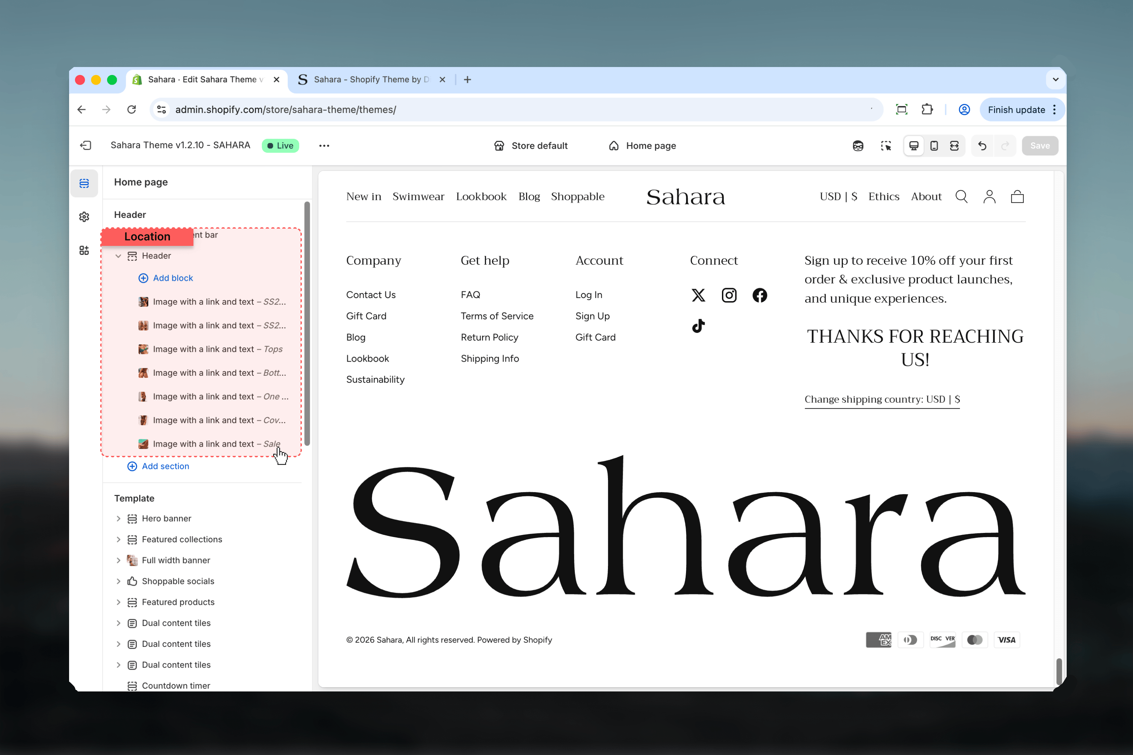
Task: Click the Sahara logo in the header
Action: click(x=686, y=197)
